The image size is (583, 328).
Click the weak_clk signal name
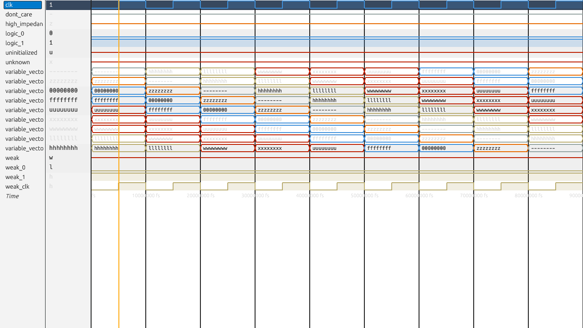coord(17,187)
